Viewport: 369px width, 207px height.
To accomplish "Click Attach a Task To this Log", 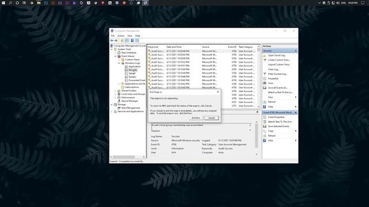I will pyautogui.click(x=281, y=93).
